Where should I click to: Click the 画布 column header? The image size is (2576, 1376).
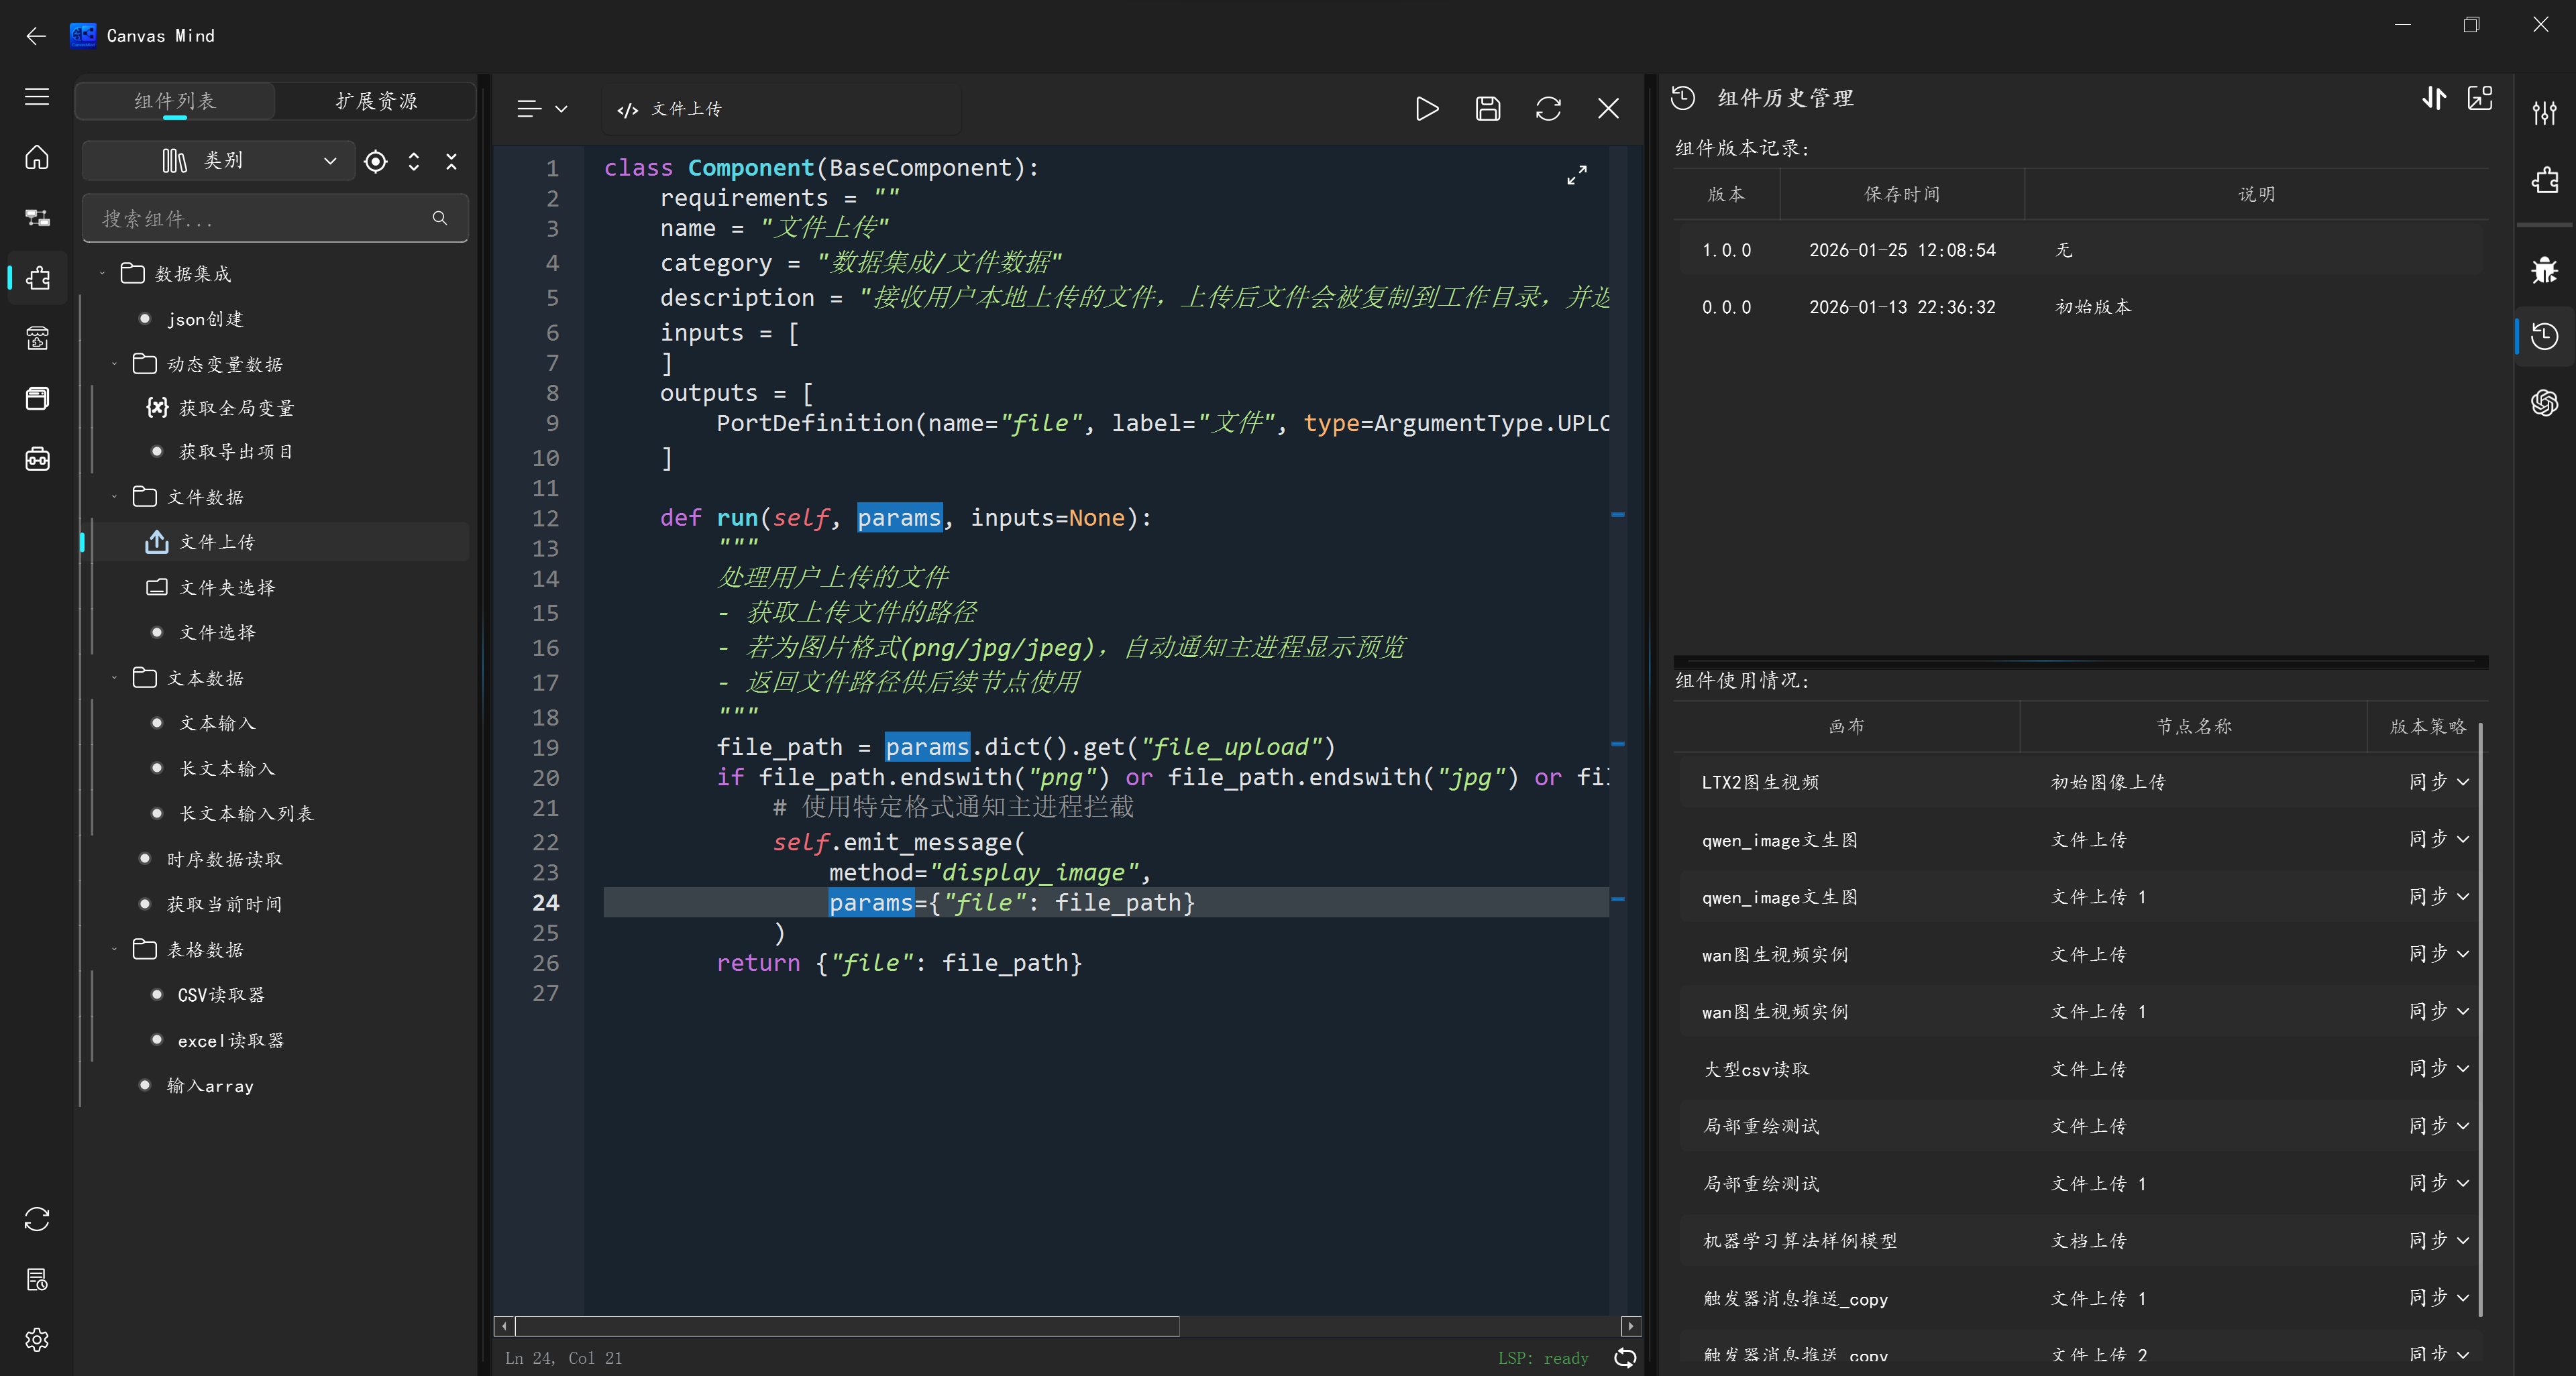click(x=1847, y=726)
